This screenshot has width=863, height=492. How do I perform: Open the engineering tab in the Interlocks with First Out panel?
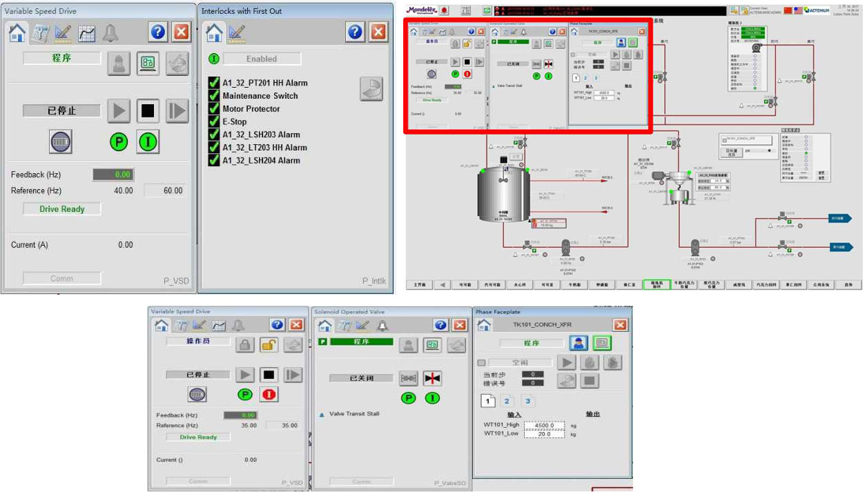237,32
